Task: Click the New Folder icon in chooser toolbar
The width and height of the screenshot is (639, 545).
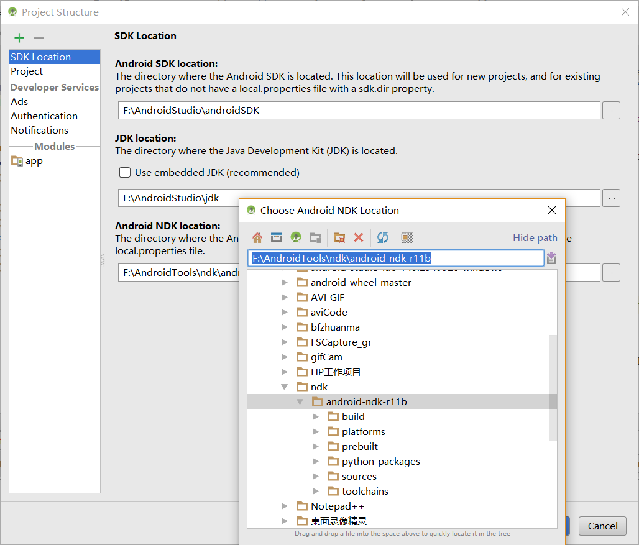Action: pos(339,237)
